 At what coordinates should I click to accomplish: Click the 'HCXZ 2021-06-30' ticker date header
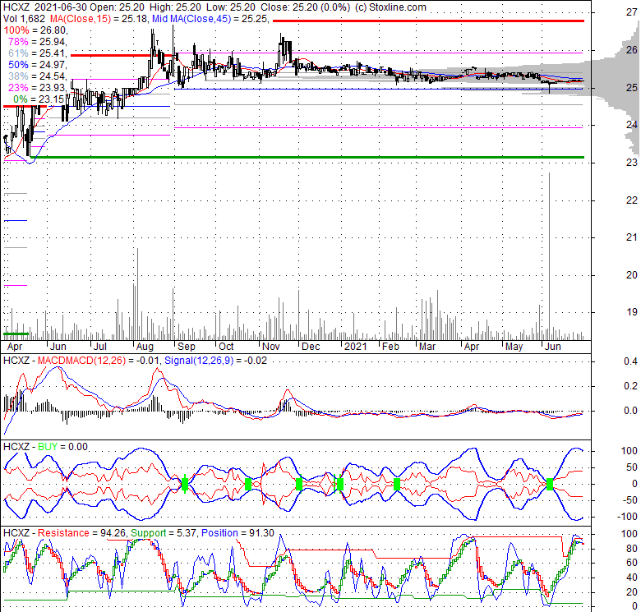(x=44, y=7)
